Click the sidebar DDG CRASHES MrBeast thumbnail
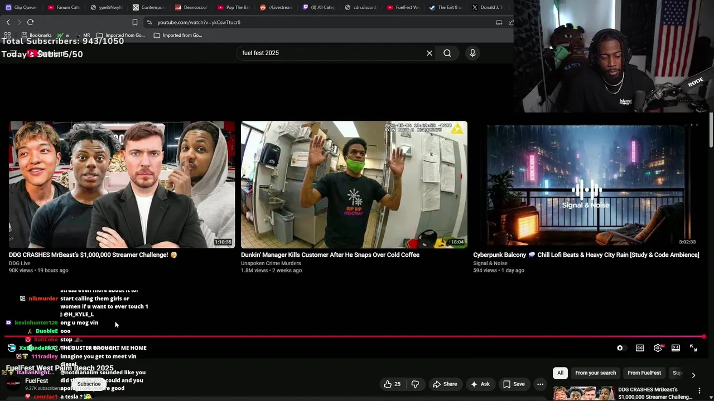714x401 pixels. [x=583, y=393]
